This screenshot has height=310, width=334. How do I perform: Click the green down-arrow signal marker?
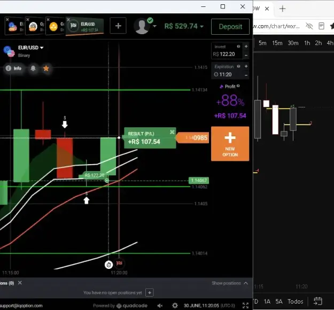pyautogui.click(x=65, y=124)
